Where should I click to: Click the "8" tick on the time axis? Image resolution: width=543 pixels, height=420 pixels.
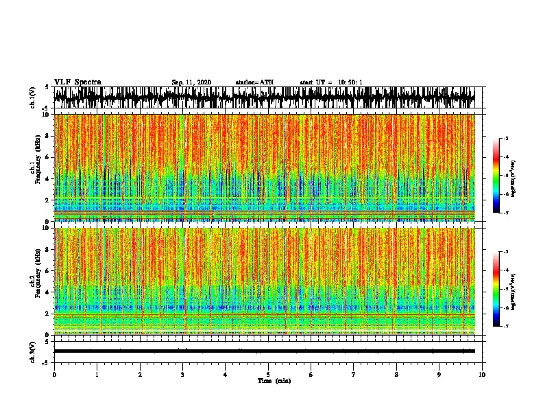(x=396, y=375)
